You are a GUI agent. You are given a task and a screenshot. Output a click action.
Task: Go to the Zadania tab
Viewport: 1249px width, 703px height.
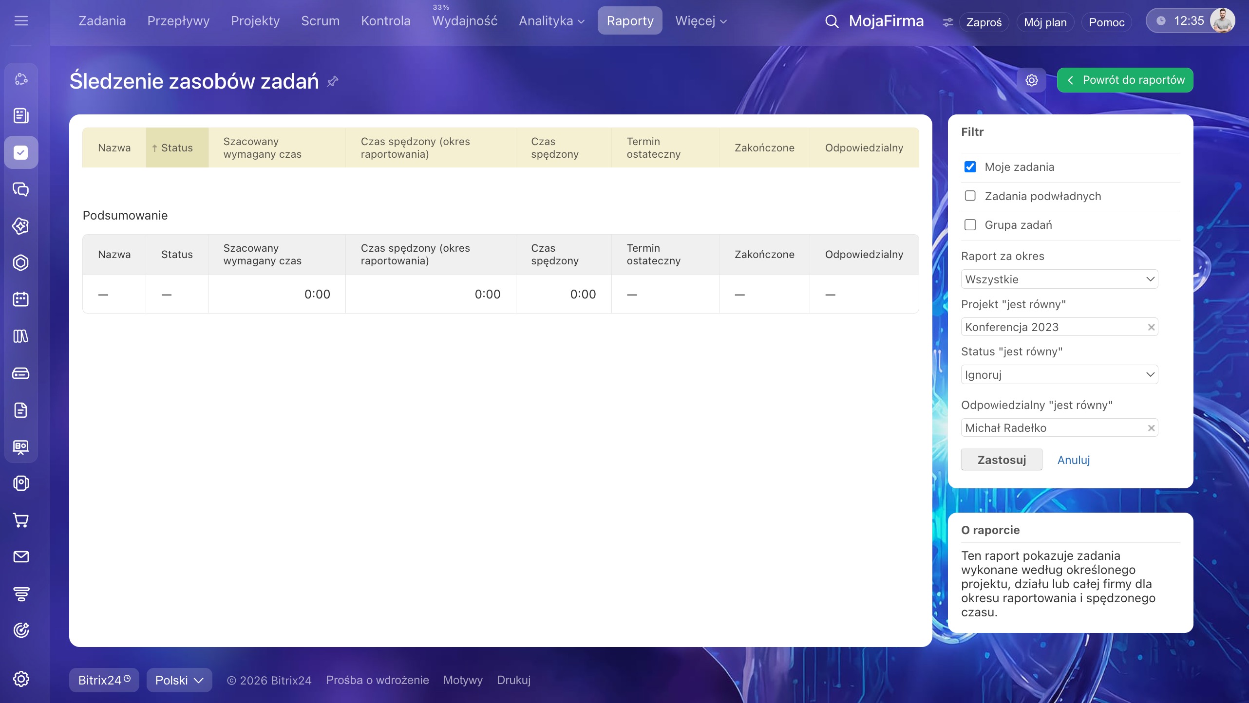[102, 21]
